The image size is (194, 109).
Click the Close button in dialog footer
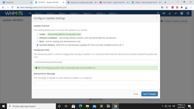pos(135,94)
